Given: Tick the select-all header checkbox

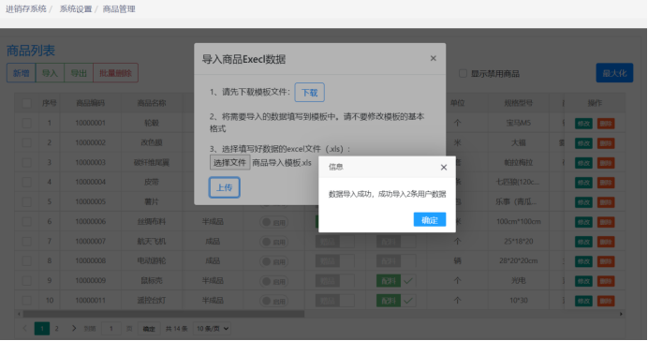Looking at the screenshot, I should click(27, 103).
